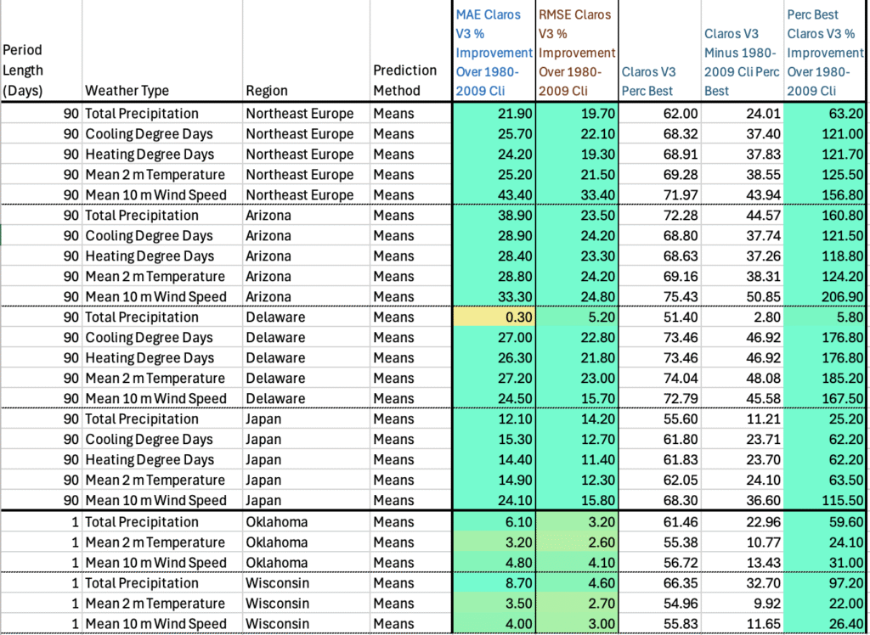
Task: Select 'Arizona' in the Arizona Total Precipitation row
Action: coord(268,215)
